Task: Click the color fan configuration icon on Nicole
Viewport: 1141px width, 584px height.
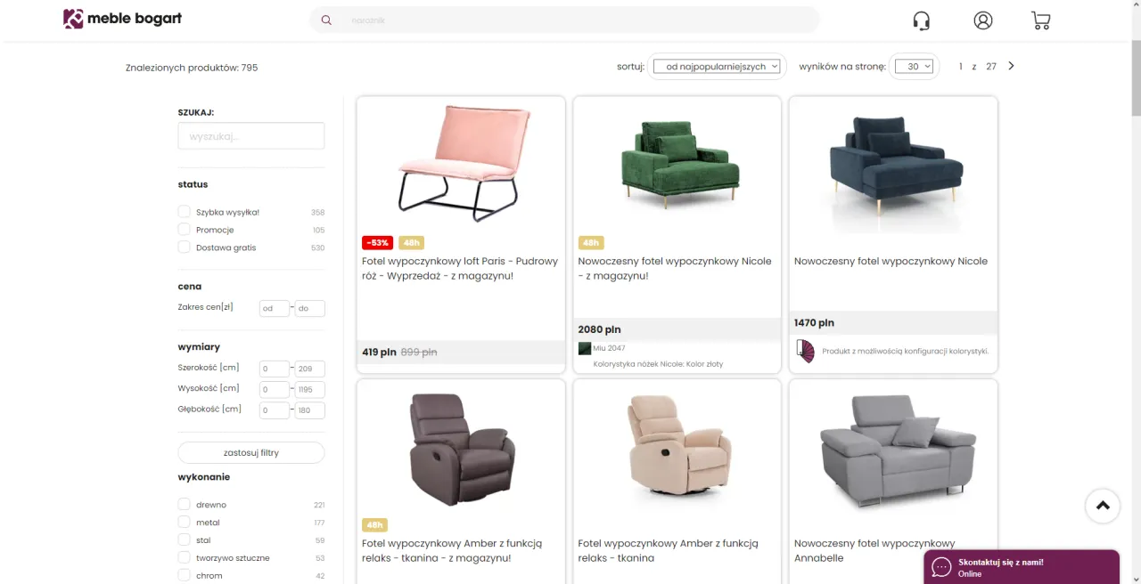Action: click(x=804, y=351)
